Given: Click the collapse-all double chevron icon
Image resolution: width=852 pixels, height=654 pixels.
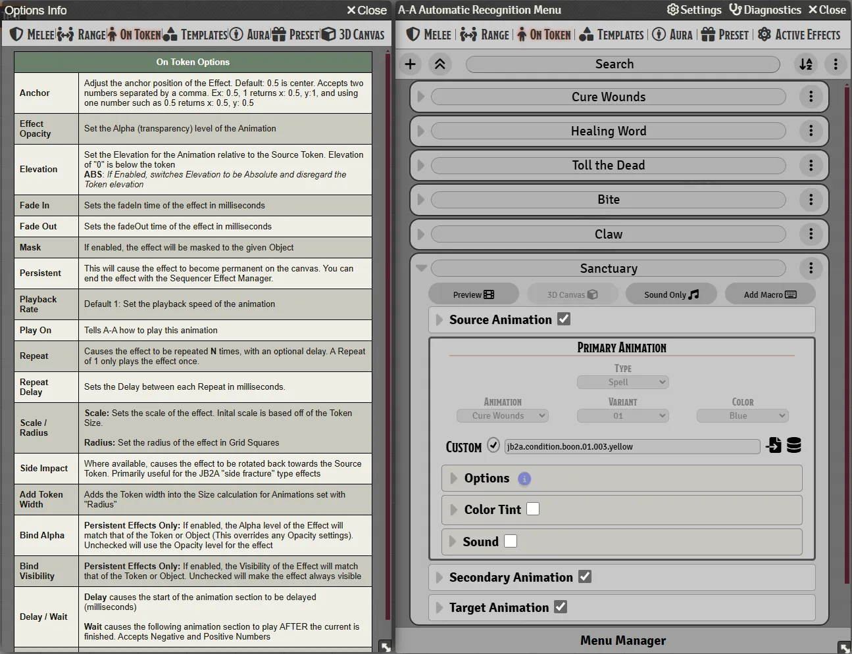Looking at the screenshot, I should coord(440,64).
